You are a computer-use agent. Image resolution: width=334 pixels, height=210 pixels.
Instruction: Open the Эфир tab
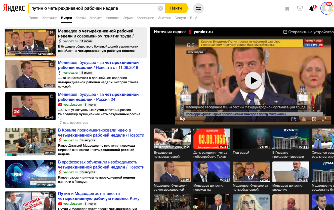point(128,18)
